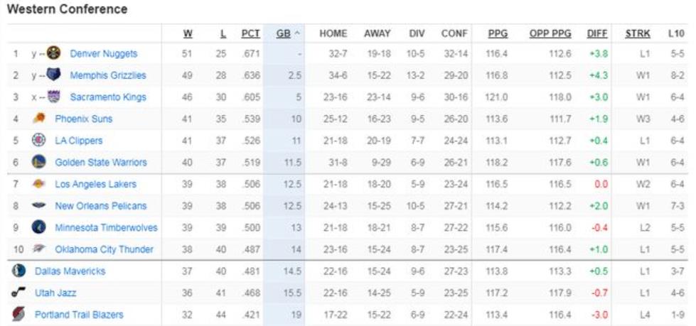The image size is (696, 326).
Task: Click the Denver Nuggets team logo
Action: 54,53
